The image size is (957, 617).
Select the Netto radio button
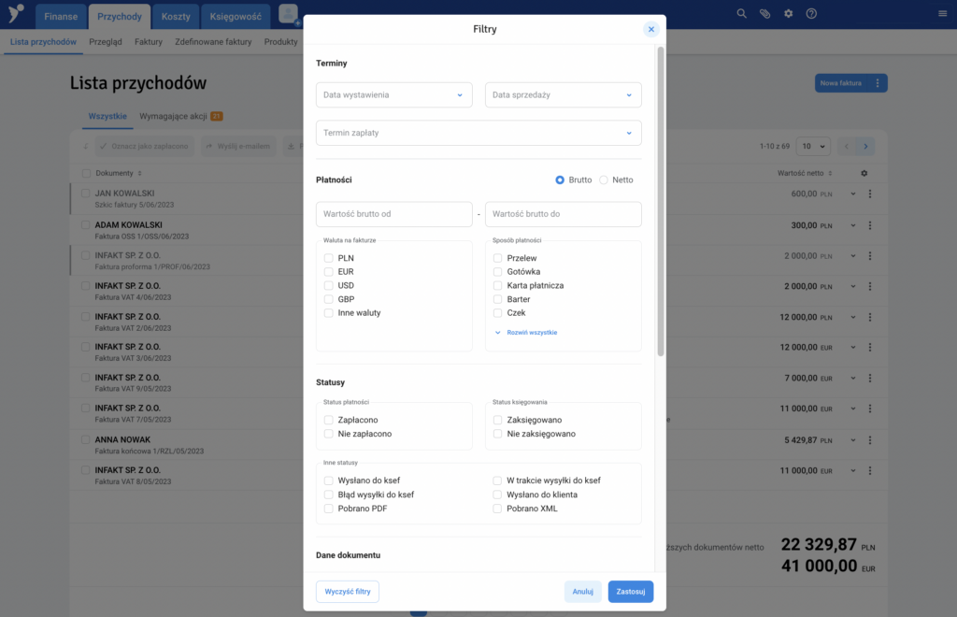604,179
